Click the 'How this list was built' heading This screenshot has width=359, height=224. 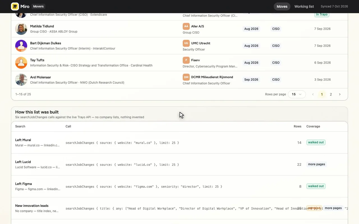coord(37,112)
